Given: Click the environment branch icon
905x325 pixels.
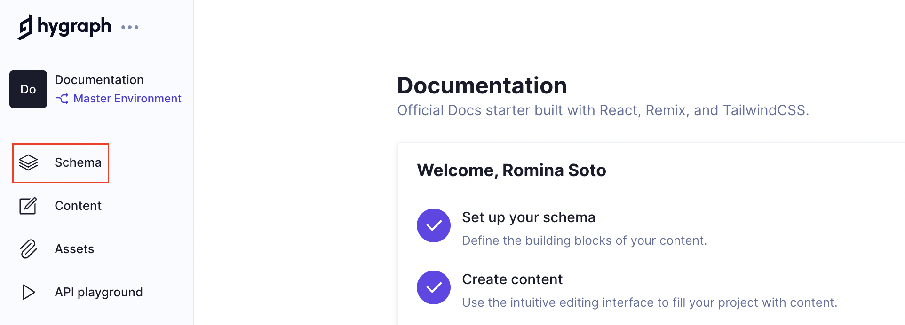Looking at the screenshot, I should click(x=62, y=99).
